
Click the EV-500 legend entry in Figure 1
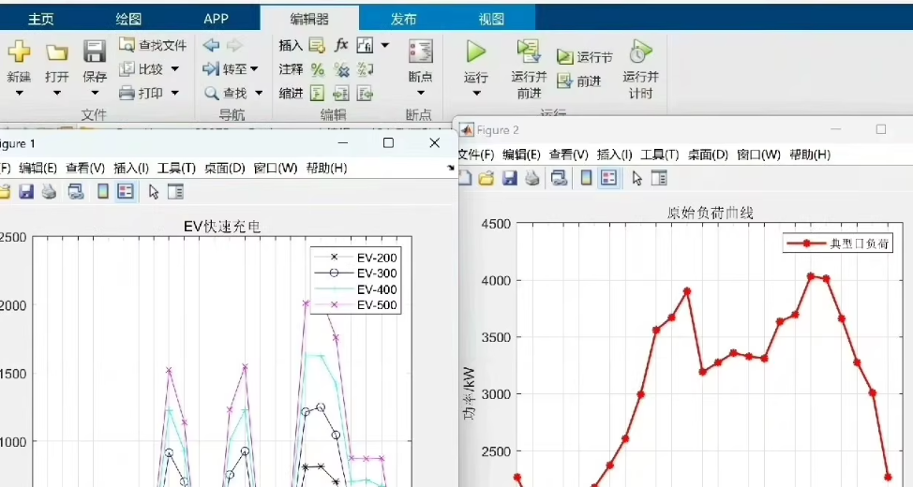pos(355,305)
